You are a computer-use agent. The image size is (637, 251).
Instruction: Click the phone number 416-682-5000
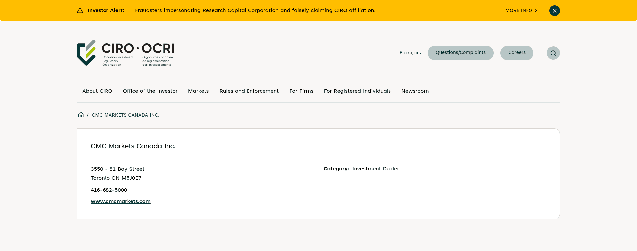tap(109, 190)
